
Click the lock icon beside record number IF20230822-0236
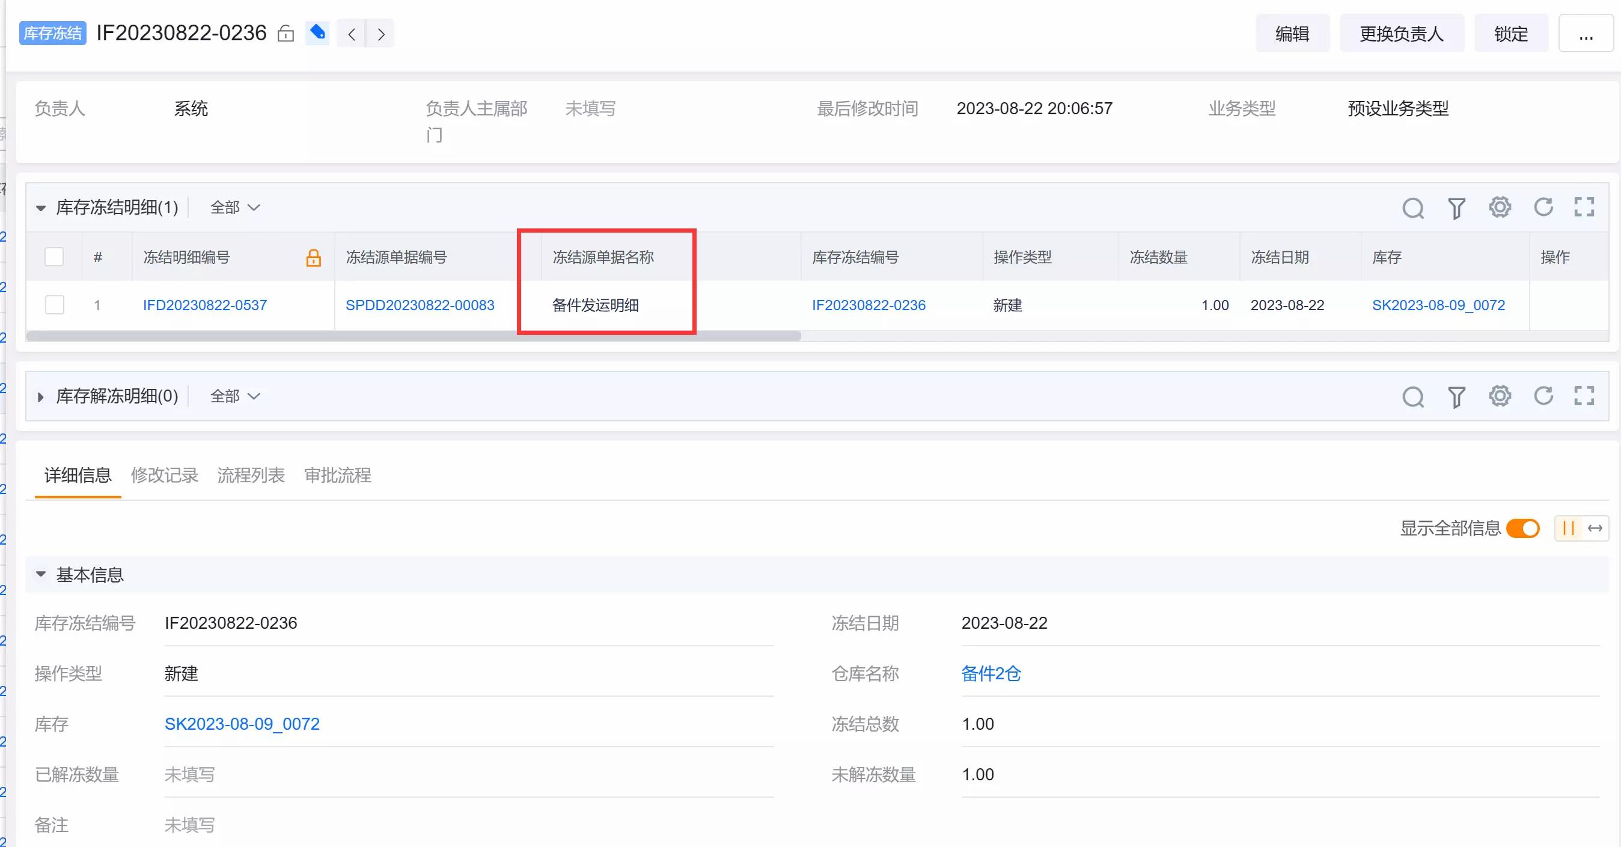(285, 33)
